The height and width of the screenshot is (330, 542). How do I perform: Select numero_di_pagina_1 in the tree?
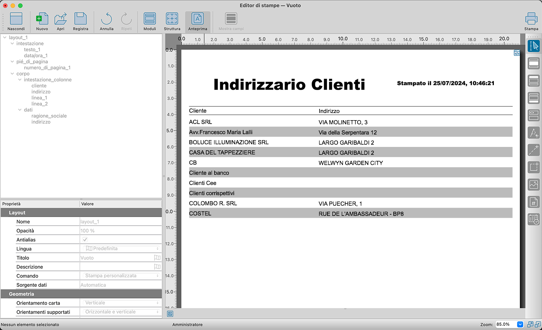(47, 68)
